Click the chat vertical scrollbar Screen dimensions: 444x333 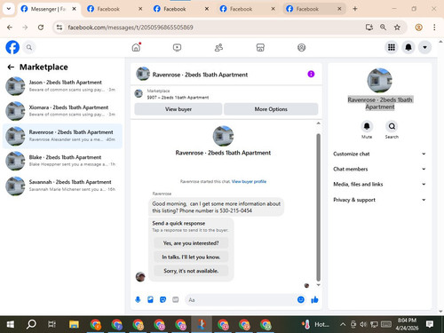(x=319, y=207)
